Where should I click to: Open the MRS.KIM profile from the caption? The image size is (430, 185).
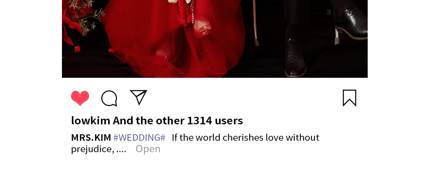(91, 137)
